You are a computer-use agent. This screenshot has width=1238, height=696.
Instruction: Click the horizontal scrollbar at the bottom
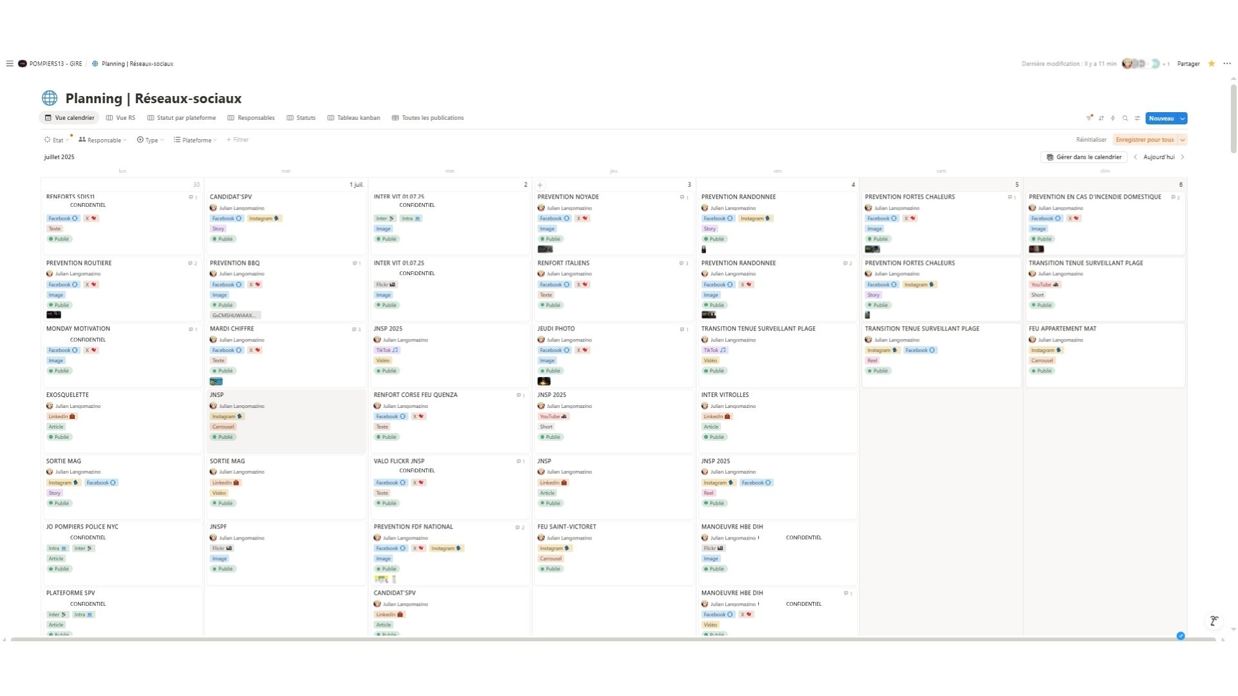(613, 640)
